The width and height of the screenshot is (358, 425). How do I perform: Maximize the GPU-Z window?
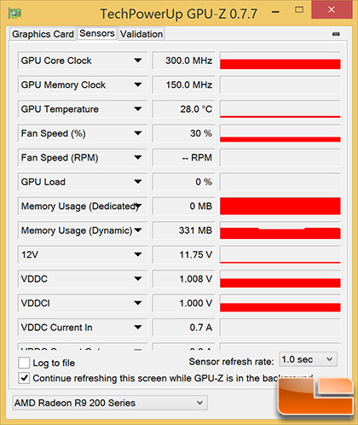(299, 10)
